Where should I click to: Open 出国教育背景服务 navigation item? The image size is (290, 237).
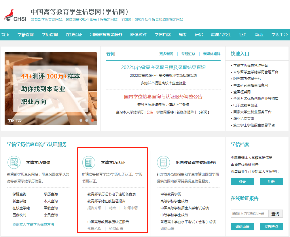click(106, 35)
